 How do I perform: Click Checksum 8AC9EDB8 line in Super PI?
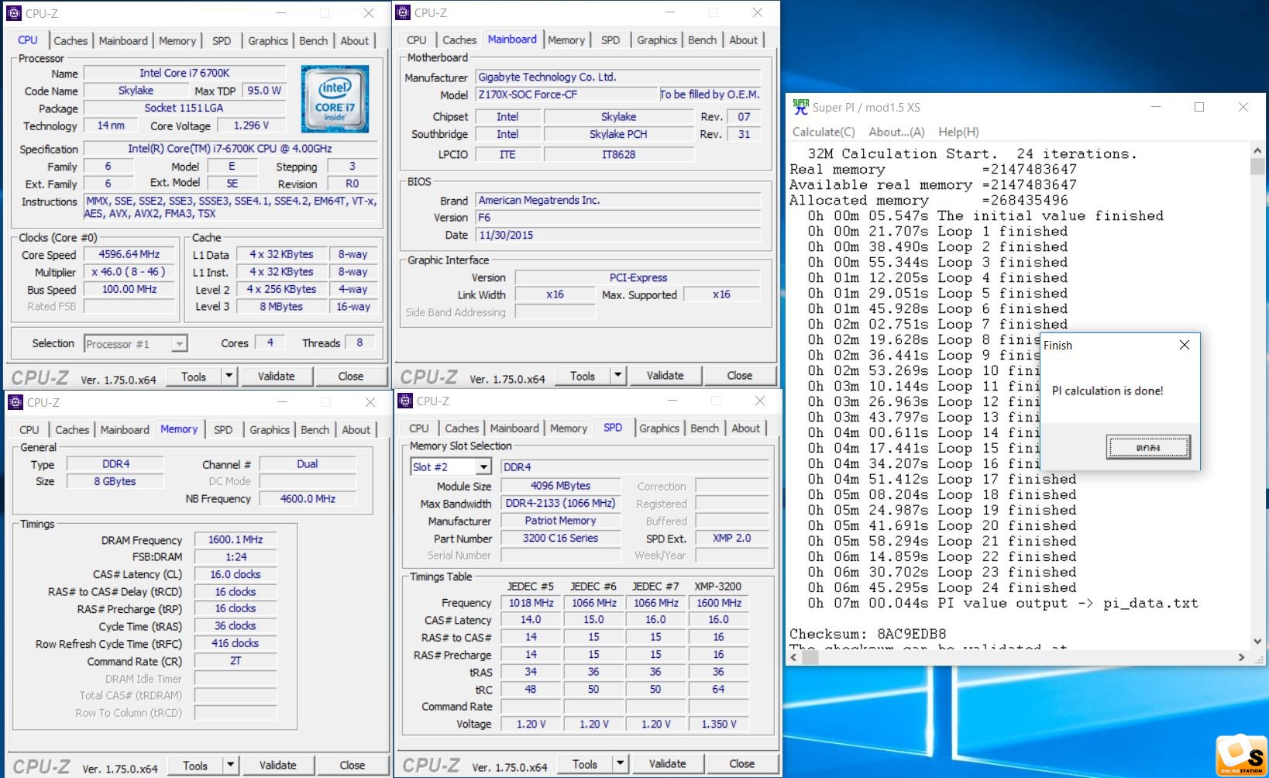[x=868, y=634]
